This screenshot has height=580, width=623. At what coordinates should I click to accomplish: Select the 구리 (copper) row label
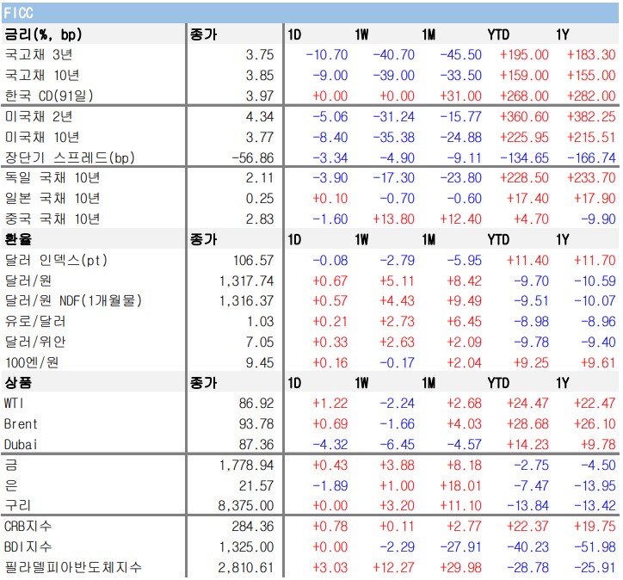coord(17,506)
